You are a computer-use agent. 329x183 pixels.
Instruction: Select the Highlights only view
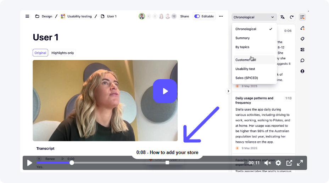point(63,53)
